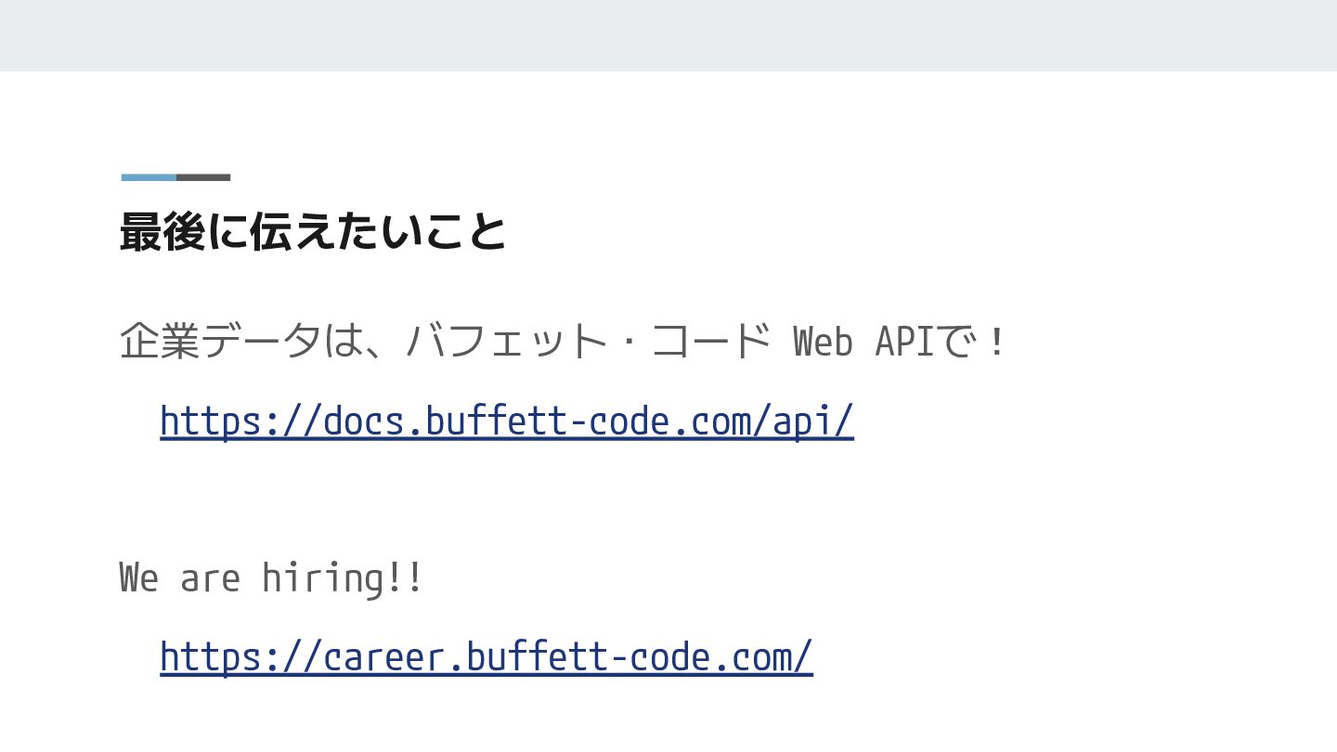
Task: Click the word コード after the middle dot
Action: click(711, 342)
